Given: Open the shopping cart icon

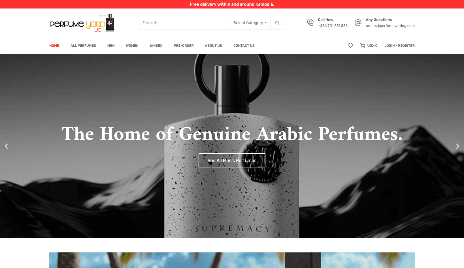Looking at the screenshot, I should 363,46.
